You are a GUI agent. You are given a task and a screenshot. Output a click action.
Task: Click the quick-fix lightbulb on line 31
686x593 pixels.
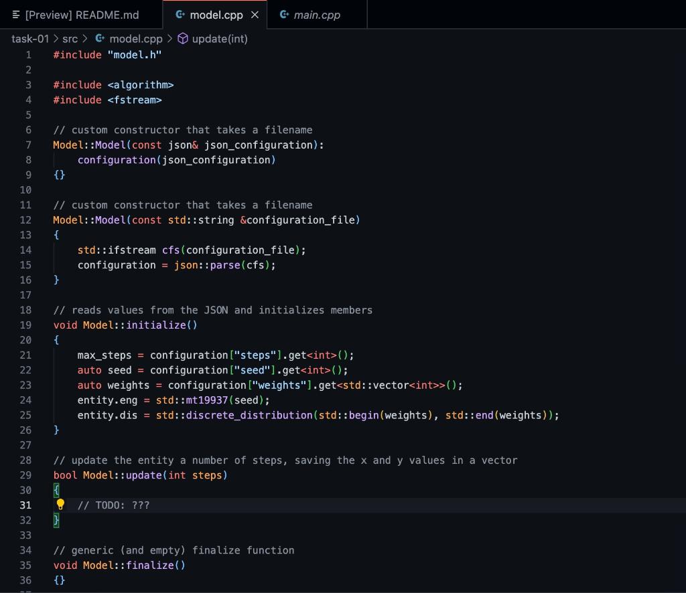(60, 504)
